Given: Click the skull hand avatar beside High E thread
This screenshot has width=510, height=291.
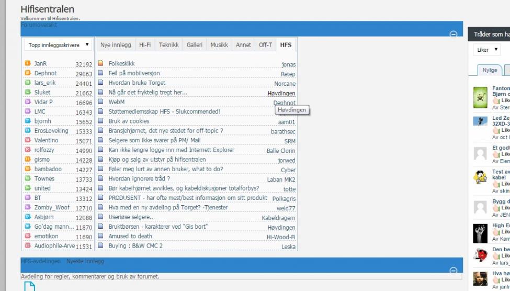Looking at the screenshot, I should (480, 233).
